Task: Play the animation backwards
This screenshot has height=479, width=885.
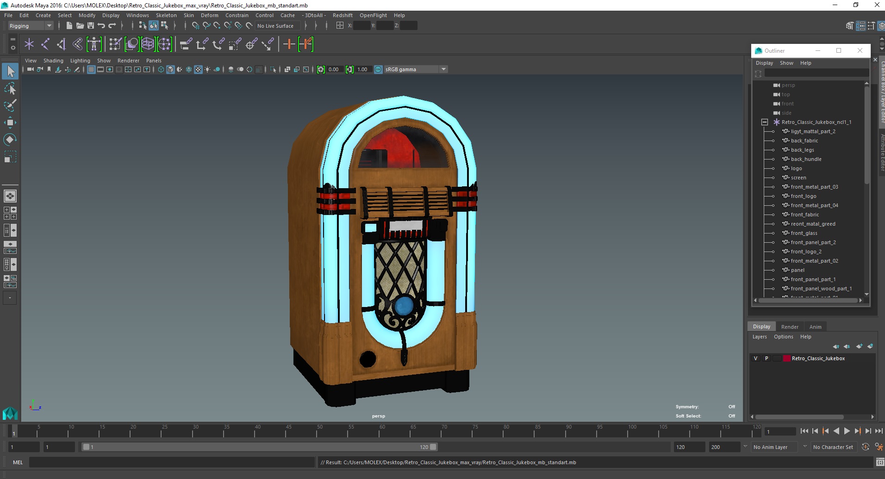Action: pos(836,431)
